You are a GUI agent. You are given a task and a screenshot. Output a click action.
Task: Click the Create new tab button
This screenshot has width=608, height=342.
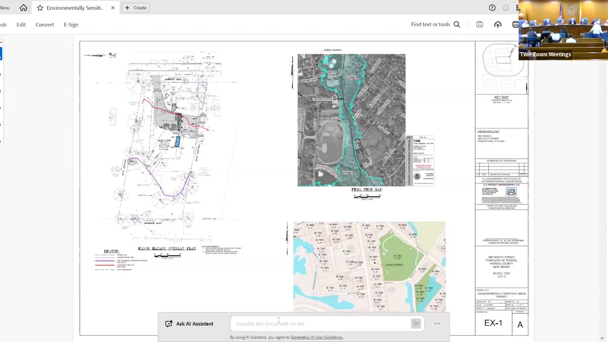[x=136, y=8]
